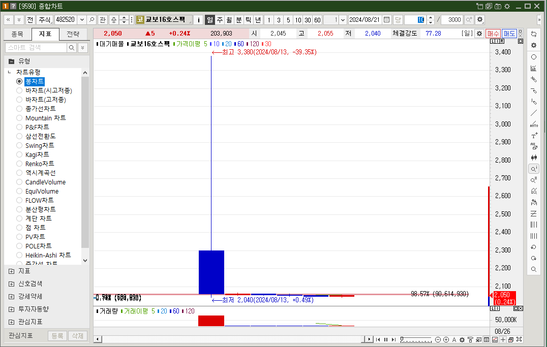This screenshot has width=547, height=347.
Task: Select the 월 monthly period button
Action: [229, 20]
